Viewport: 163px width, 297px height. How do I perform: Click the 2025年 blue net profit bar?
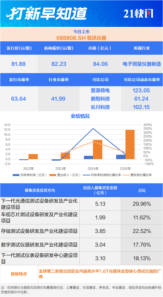(121, 157)
